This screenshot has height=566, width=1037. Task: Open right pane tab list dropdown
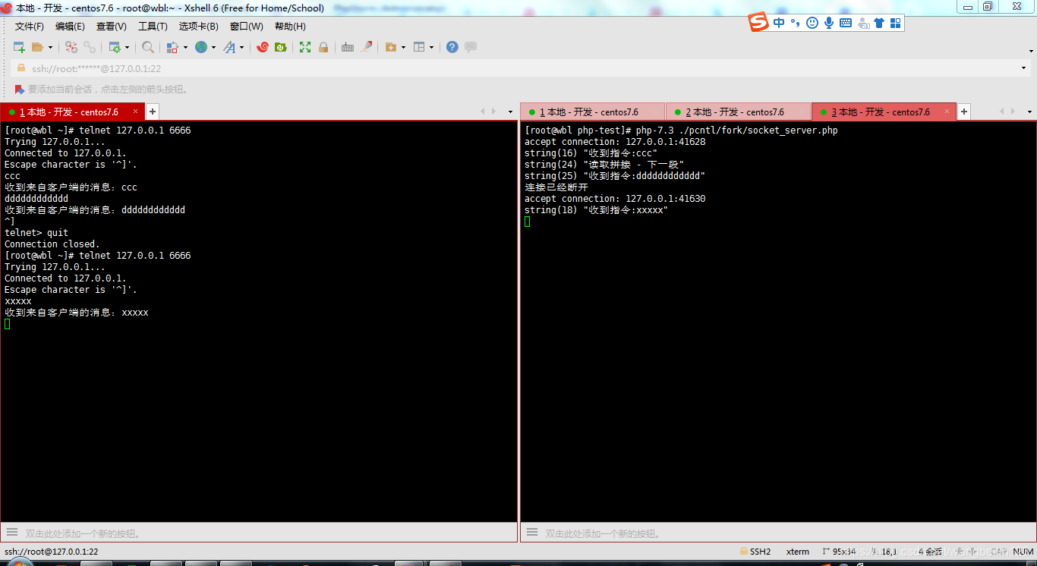click(1030, 112)
